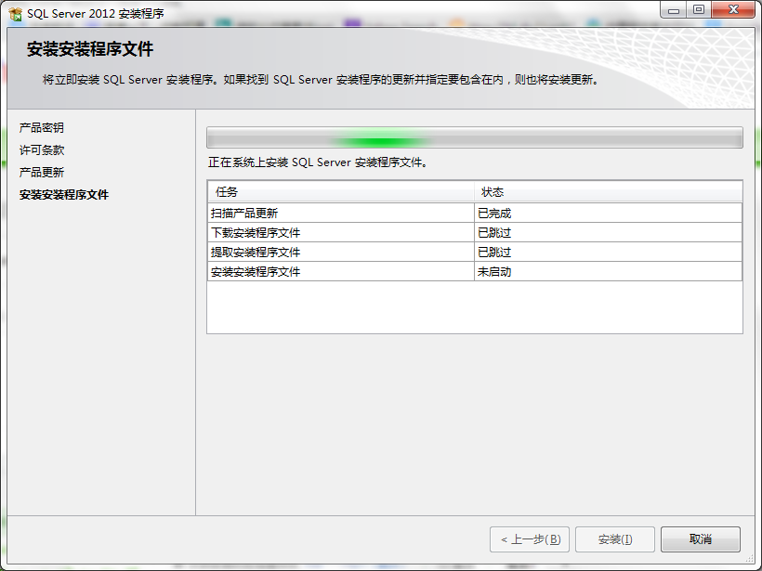The height and width of the screenshot is (571, 762).
Task: Select the 许可条款 step in the sidebar
Action: point(41,150)
